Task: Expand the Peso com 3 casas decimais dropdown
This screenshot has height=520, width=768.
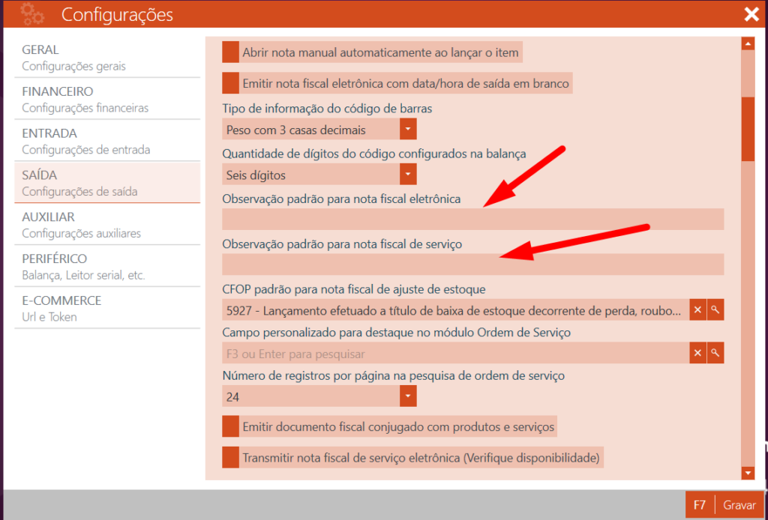Action: pyautogui.click(x=407, y=130)
